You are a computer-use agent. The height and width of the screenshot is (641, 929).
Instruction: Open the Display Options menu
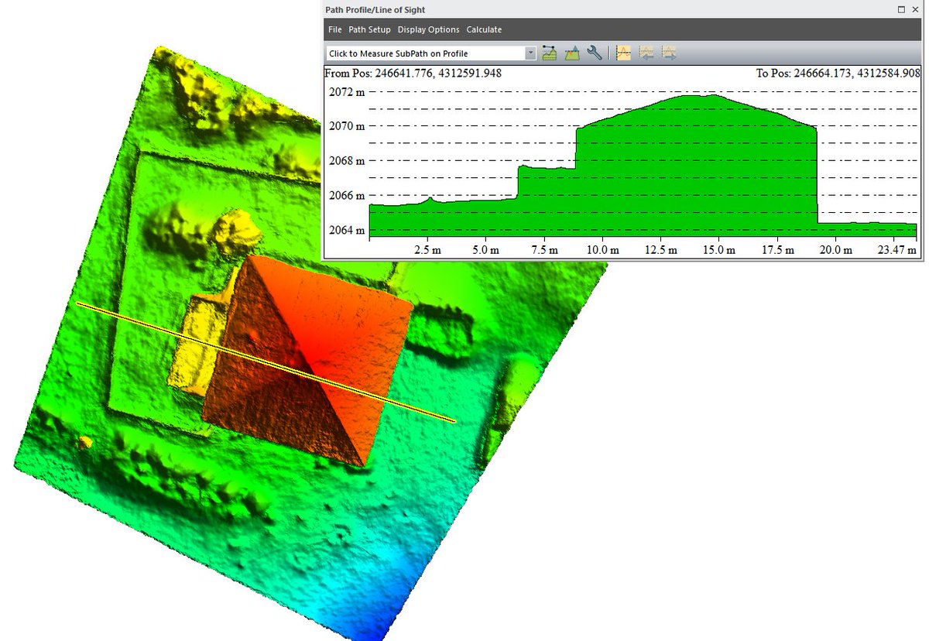(x=428, y=29)
